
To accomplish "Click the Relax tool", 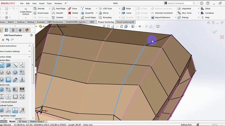I will 127,8.
